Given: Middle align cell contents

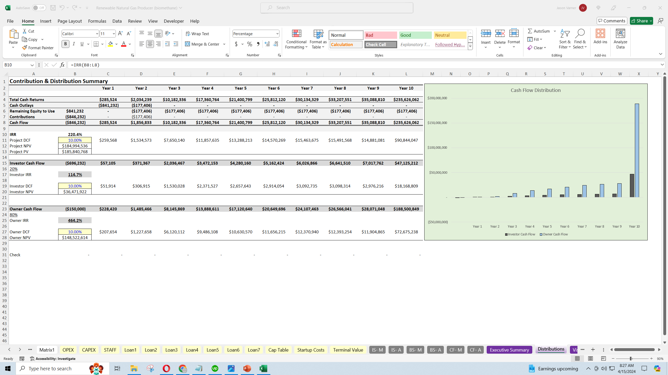Looking at the screenshot, I should (150, 33).
